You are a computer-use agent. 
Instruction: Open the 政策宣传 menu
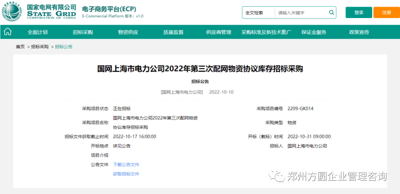coord(359,32)
